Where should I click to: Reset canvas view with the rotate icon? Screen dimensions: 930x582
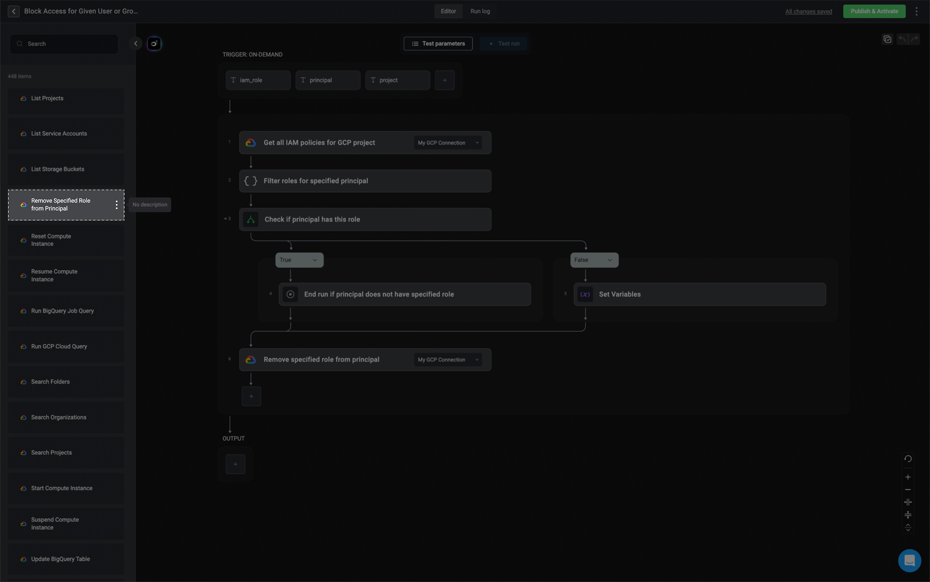[908, 459]
